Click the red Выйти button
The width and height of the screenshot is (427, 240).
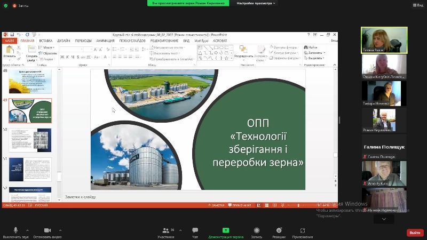(414, 233)
